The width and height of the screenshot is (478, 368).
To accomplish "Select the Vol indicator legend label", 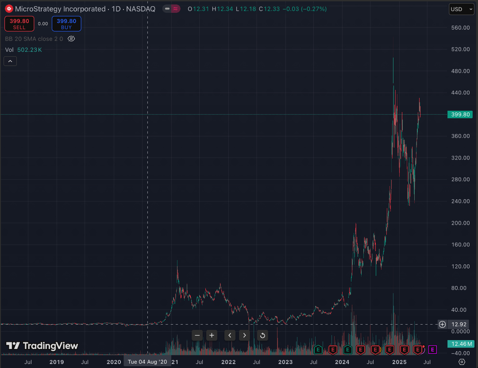I will pyautogui.click(x=9, y=50).
